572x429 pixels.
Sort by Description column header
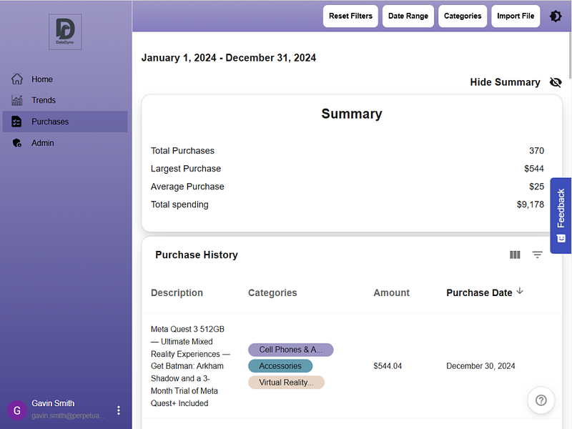177,293
